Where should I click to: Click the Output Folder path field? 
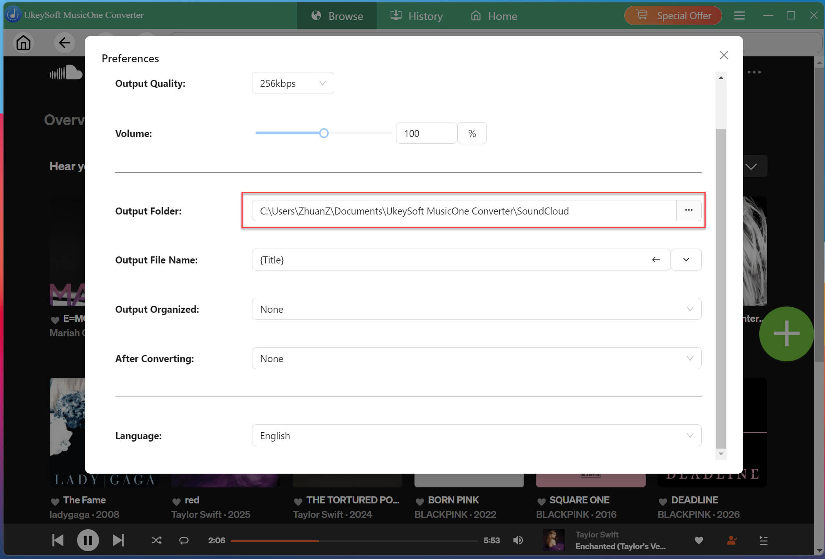click(464, 211)
